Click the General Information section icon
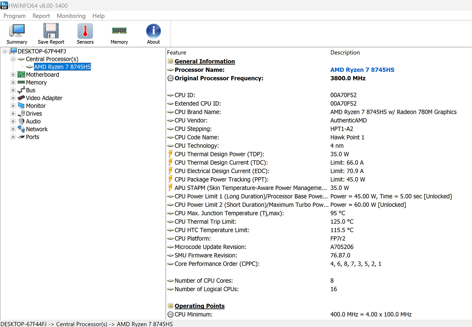The width and height of the screenshot is (472, 327). (170, 61)
